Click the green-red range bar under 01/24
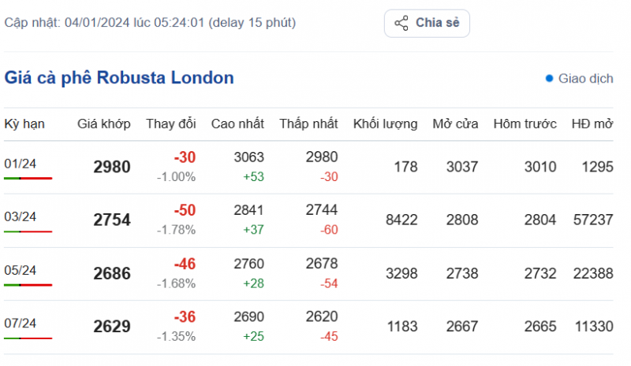 28,179
